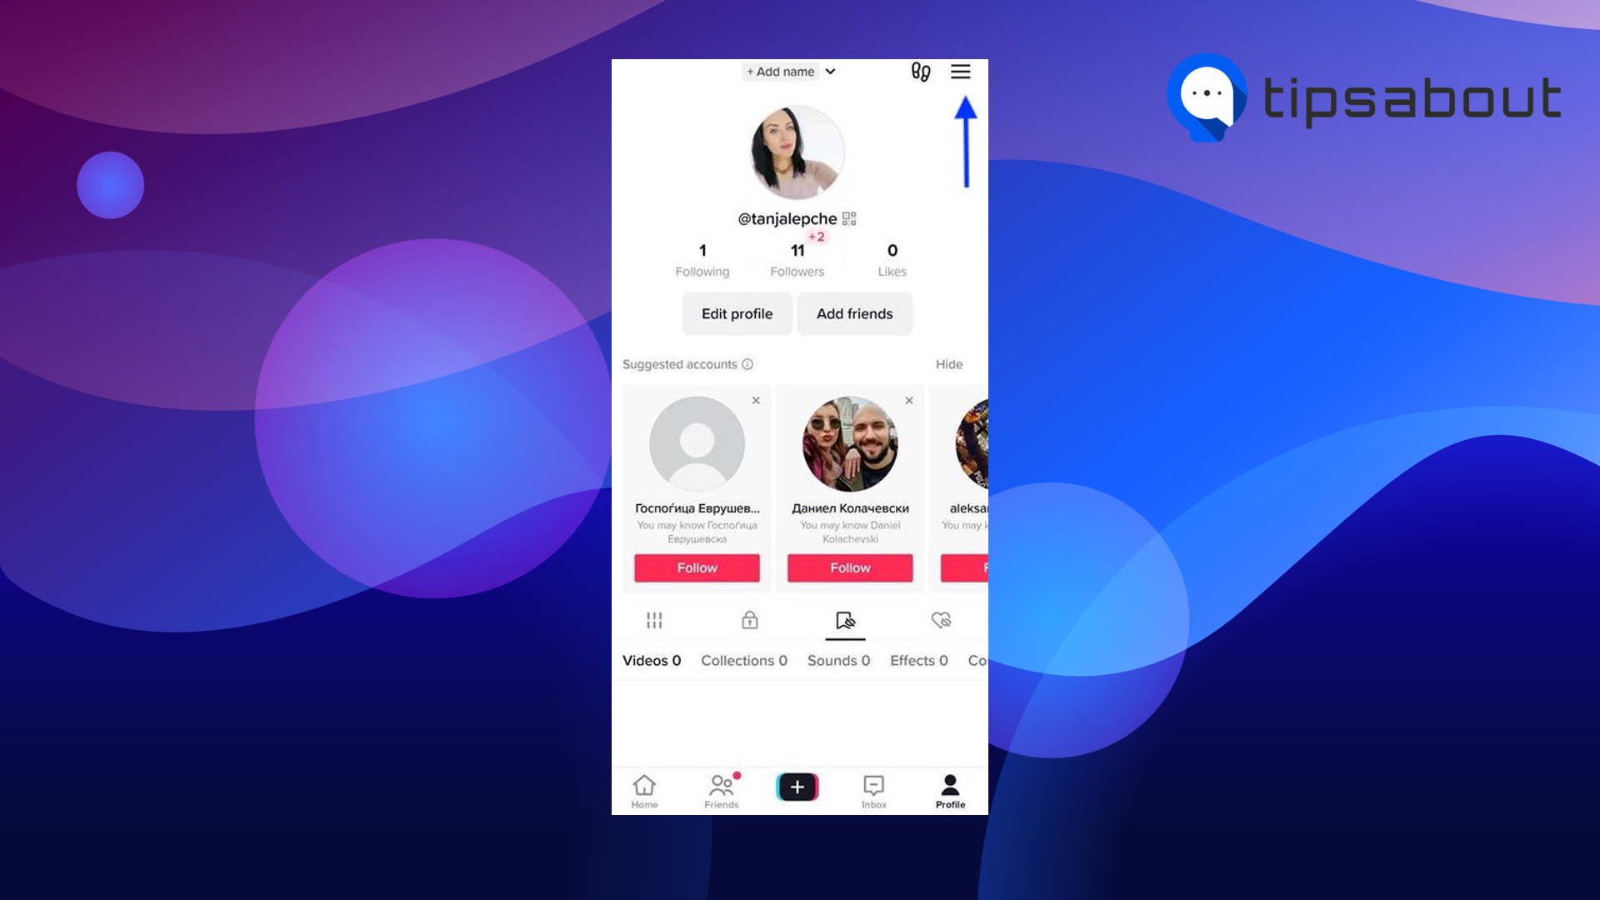Click Add friends button
Screen dimensions: 1600x900
pyautogui.click(x=854, y=313)
